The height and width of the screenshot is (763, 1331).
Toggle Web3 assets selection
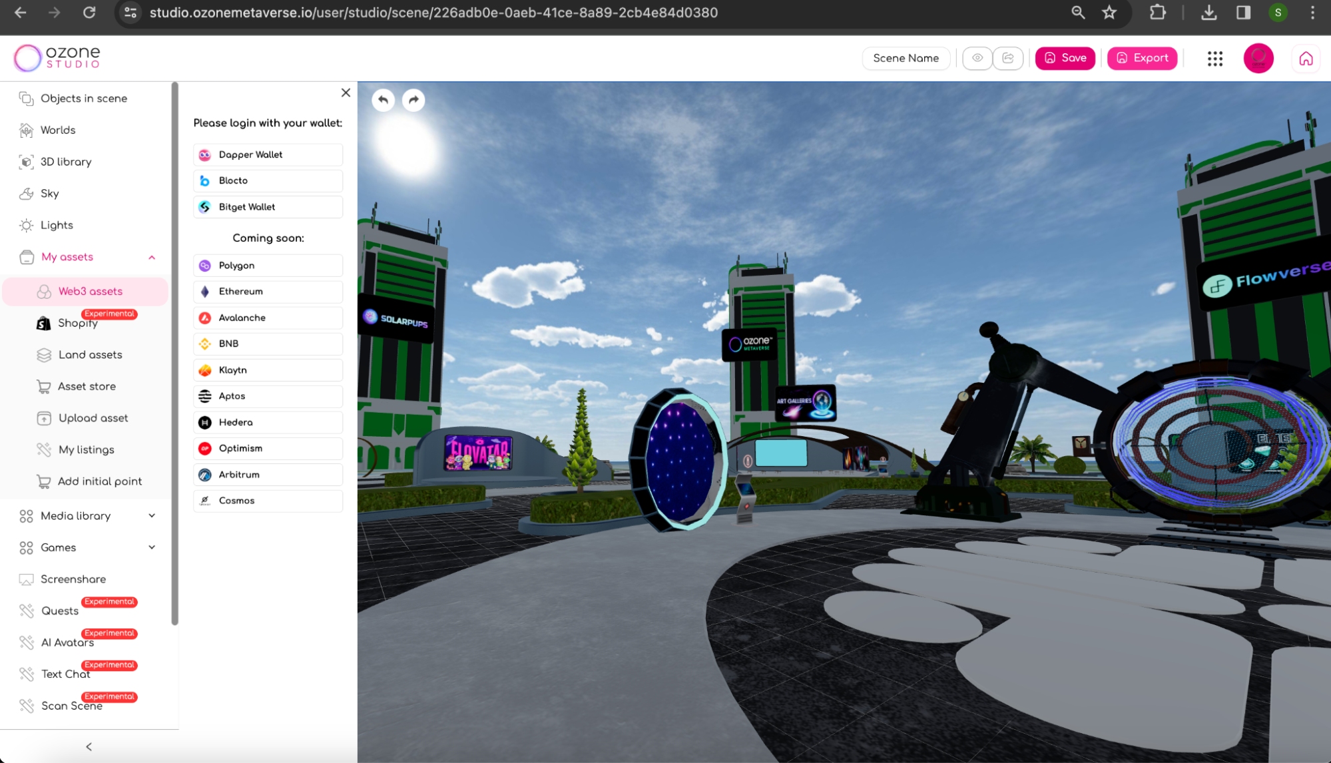coord(90,290)
